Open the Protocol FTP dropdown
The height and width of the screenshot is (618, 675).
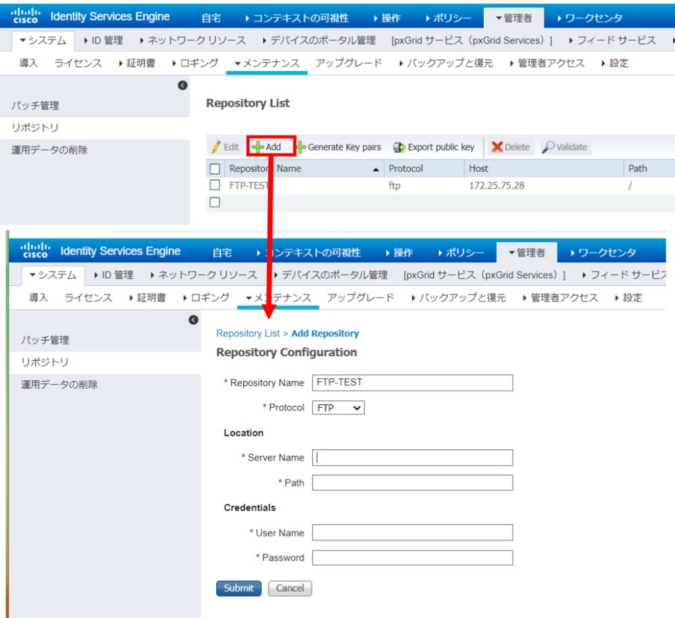tap(338, 408)
